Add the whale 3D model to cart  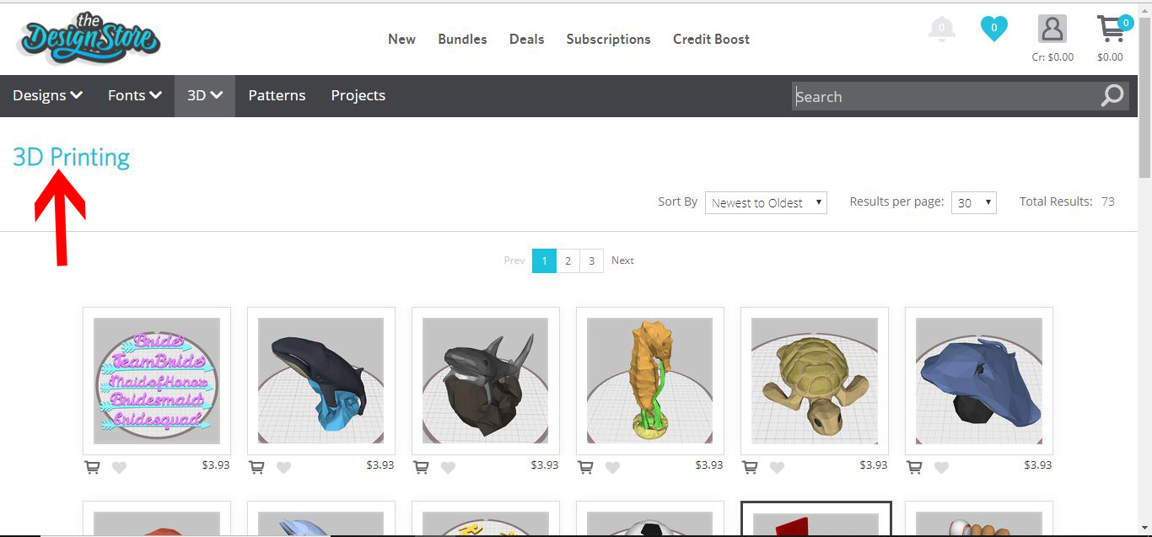point(256,467)
